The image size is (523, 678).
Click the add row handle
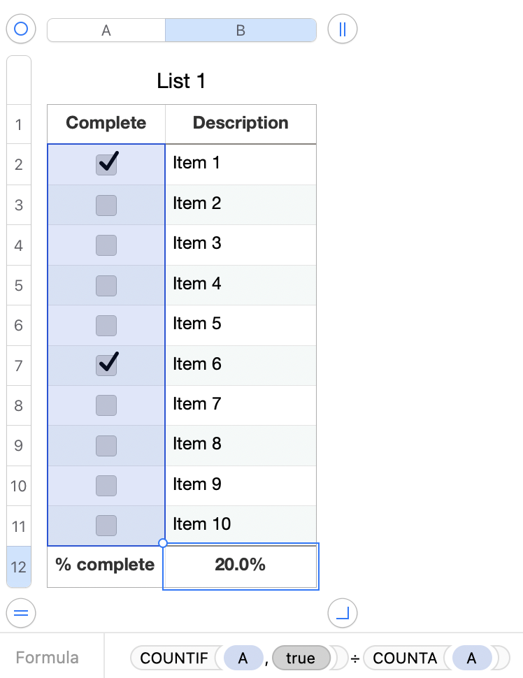point(20,613)
